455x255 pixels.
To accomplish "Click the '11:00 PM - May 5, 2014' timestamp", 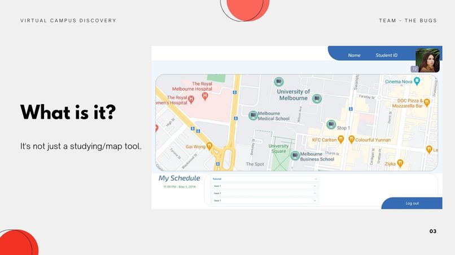I will (180, 187).
